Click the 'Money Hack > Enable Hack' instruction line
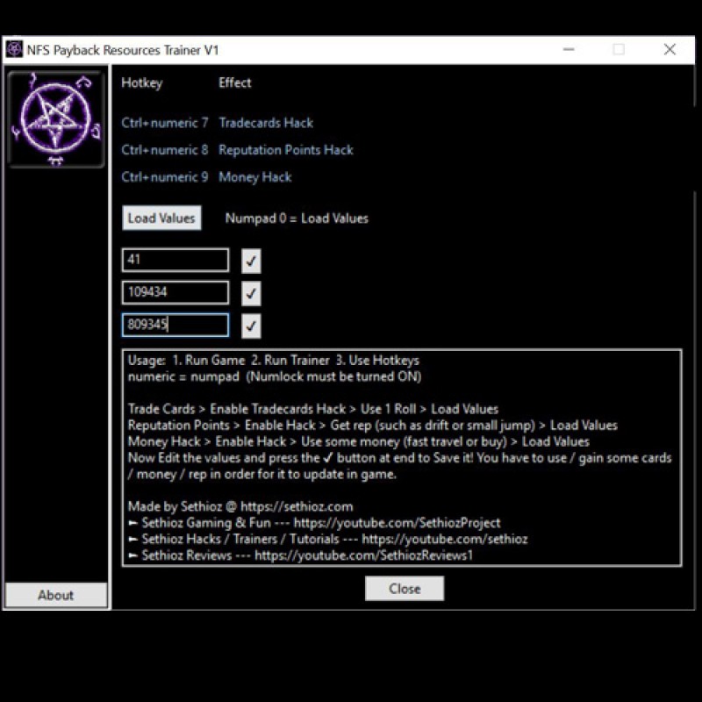This screenshot has height=702, width=702. (x=359, y=441)
